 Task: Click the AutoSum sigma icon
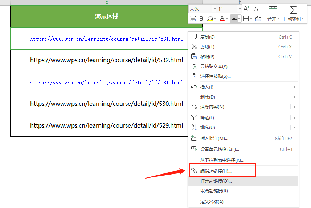(x=293, y=10)
